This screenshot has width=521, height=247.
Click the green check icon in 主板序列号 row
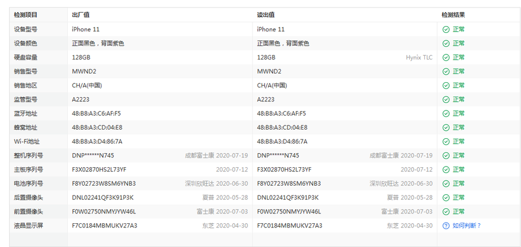click(x=446, y=169)
